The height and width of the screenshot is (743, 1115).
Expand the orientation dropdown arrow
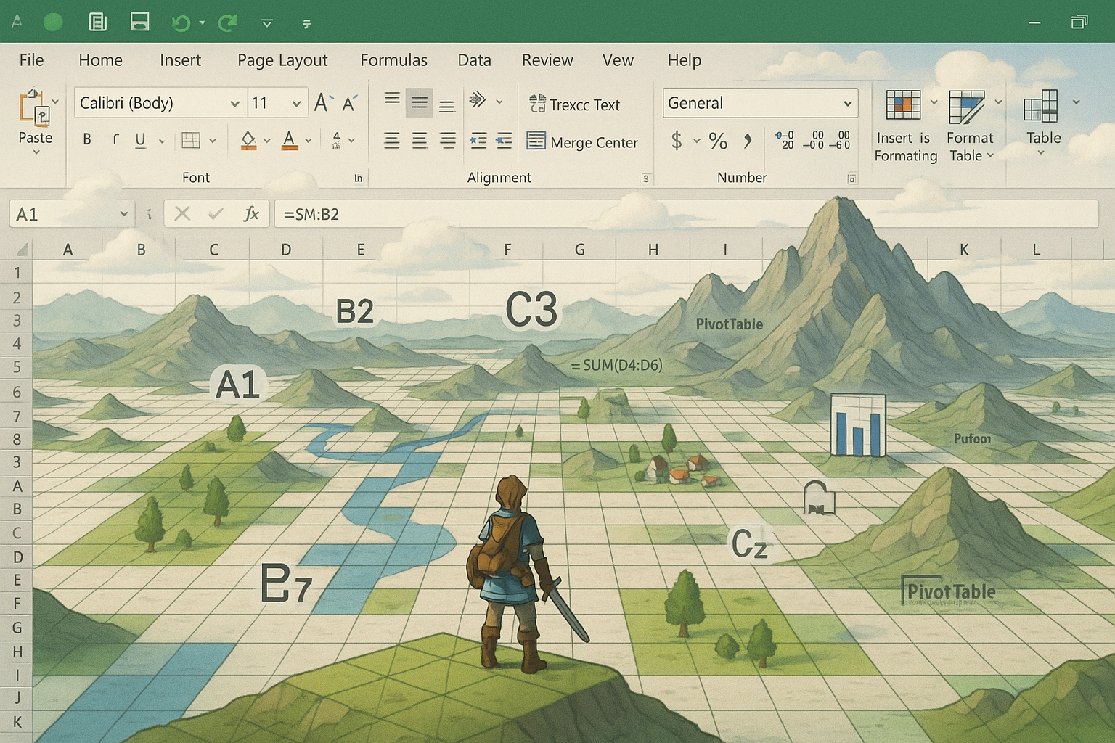pyautogui.click(x=499, y=102)
